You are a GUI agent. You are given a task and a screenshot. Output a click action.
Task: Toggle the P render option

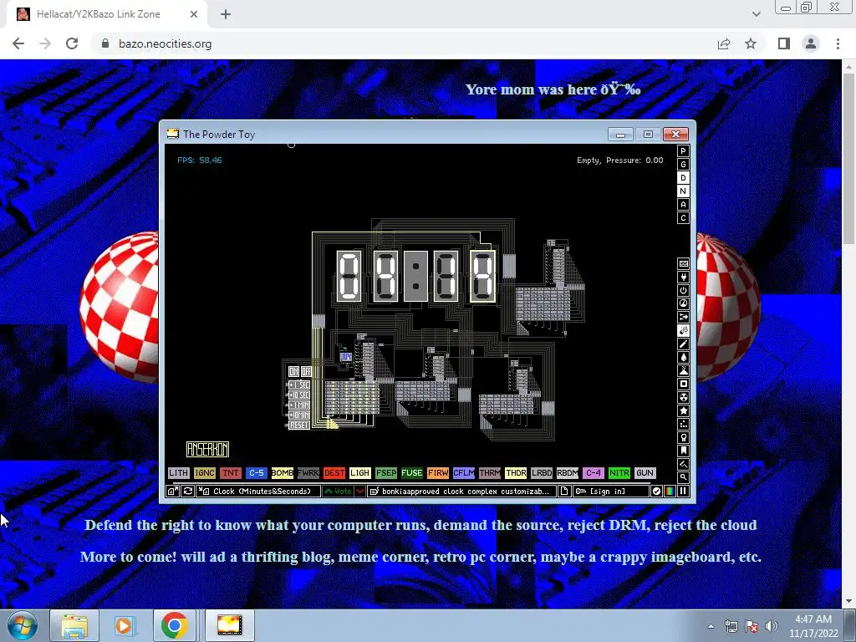click(683, 151)
